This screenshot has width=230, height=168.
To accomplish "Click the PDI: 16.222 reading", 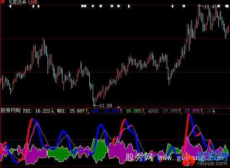I will (x=37, y=111).
